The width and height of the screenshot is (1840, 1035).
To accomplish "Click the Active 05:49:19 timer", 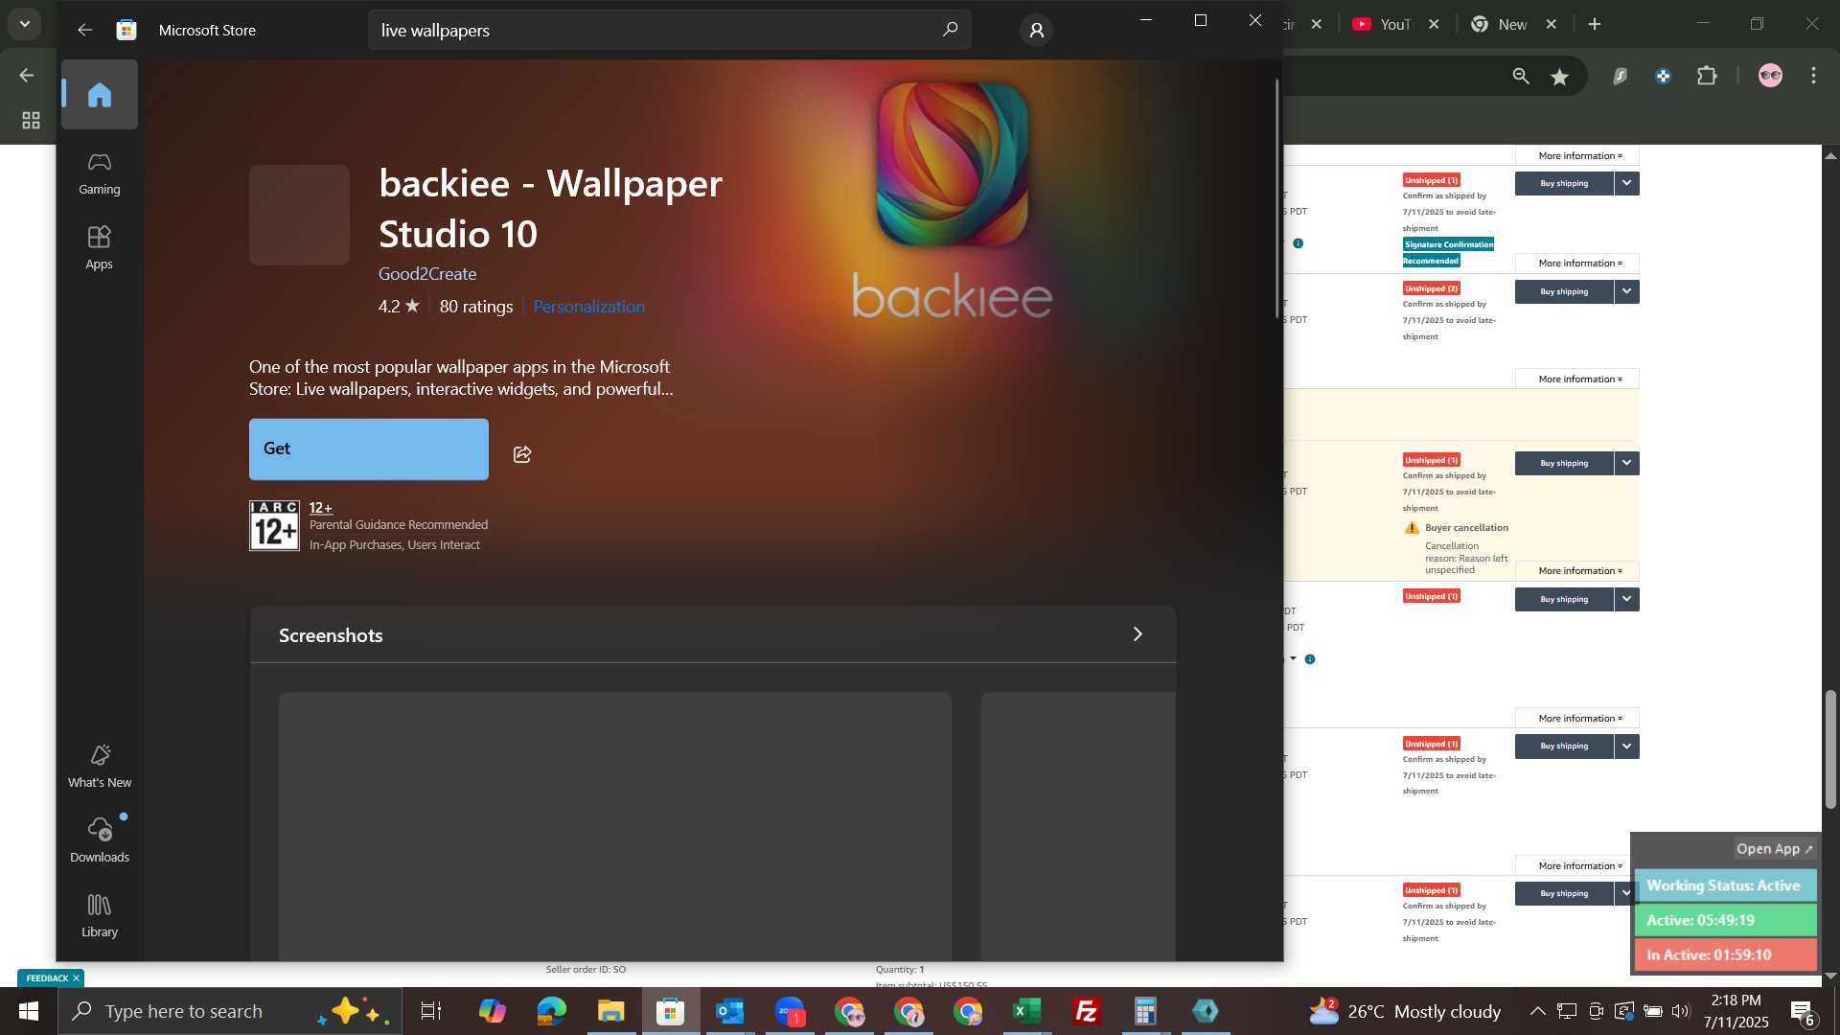I will coord(1725,921).
